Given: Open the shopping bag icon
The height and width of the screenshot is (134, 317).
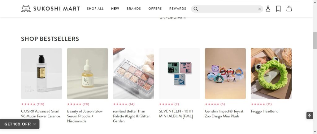Looking at the screenshot, I should (289, 9).
